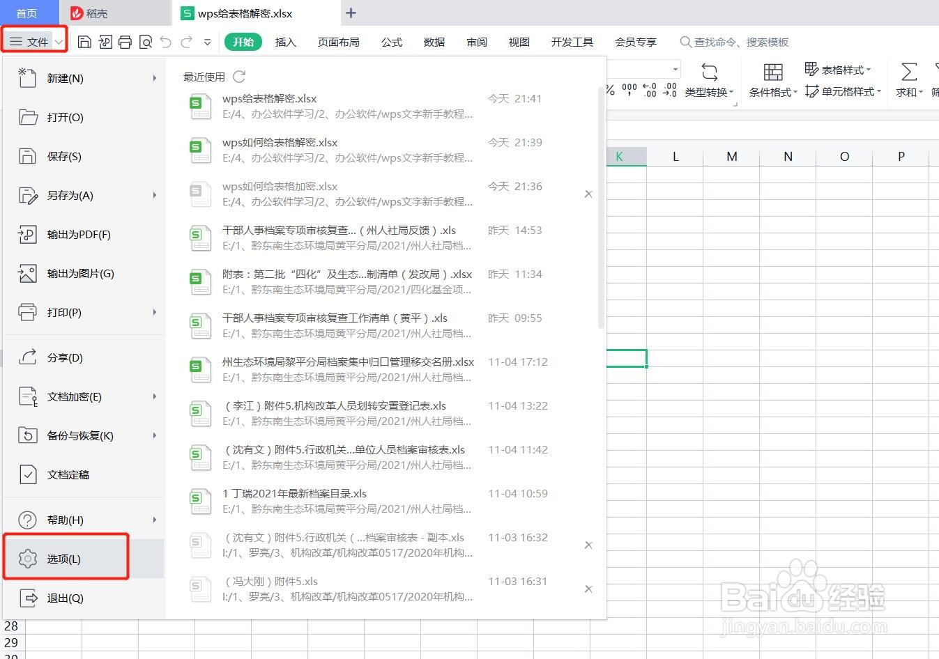Expand the 另存为(A) submenu arrow
Viewport: 939px width, 659px height.
coord(155,195)
